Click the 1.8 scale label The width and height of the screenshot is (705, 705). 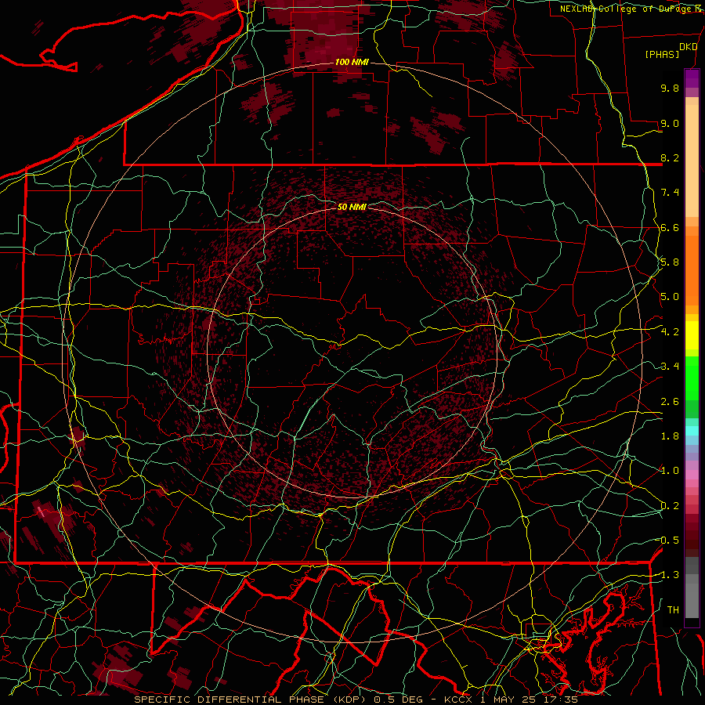click(x=670, y=436)
